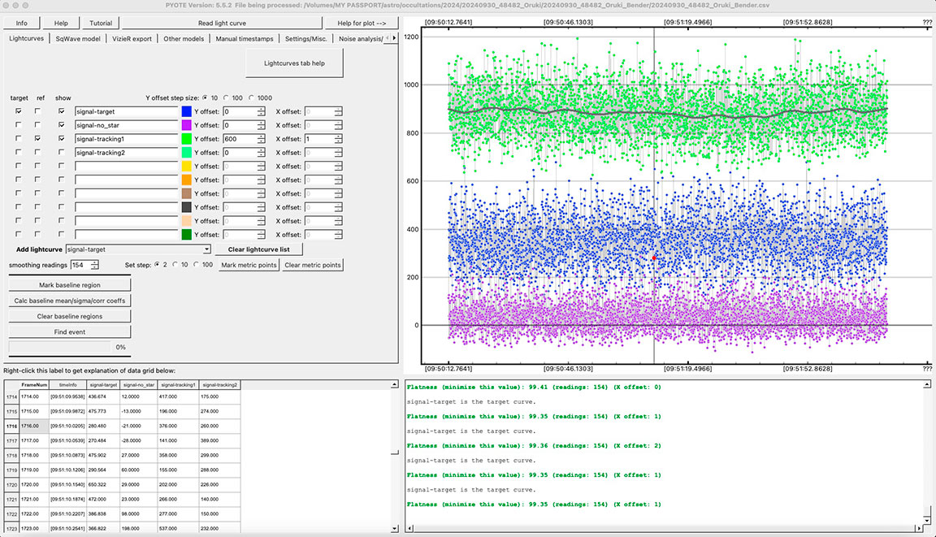936x537 pixels.
Task: Choose set step value 10
Action: point(175,265)
